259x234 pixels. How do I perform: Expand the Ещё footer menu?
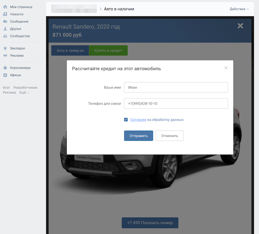coord(24,92)
